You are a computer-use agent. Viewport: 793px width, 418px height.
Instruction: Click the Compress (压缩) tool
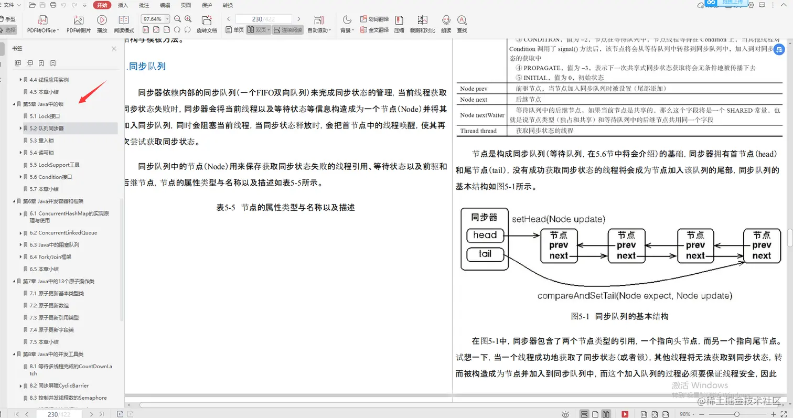click(x=399, y=24)
